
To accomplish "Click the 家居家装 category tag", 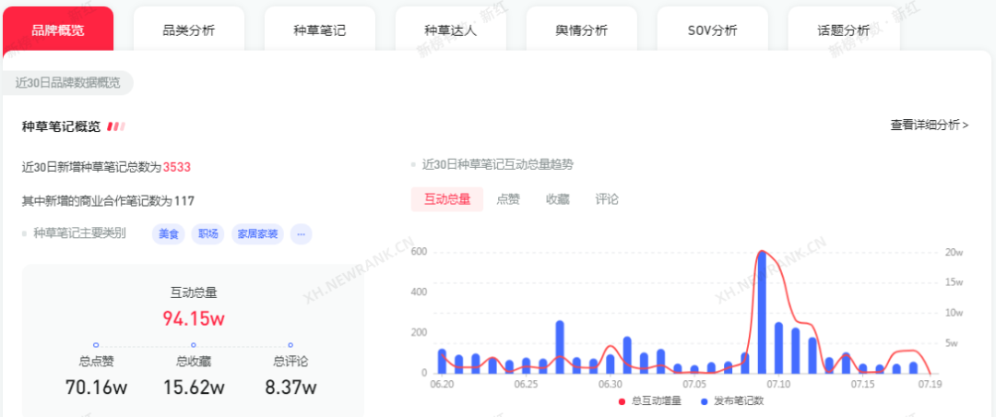I will pyautogui.click(x=257, y=234).
